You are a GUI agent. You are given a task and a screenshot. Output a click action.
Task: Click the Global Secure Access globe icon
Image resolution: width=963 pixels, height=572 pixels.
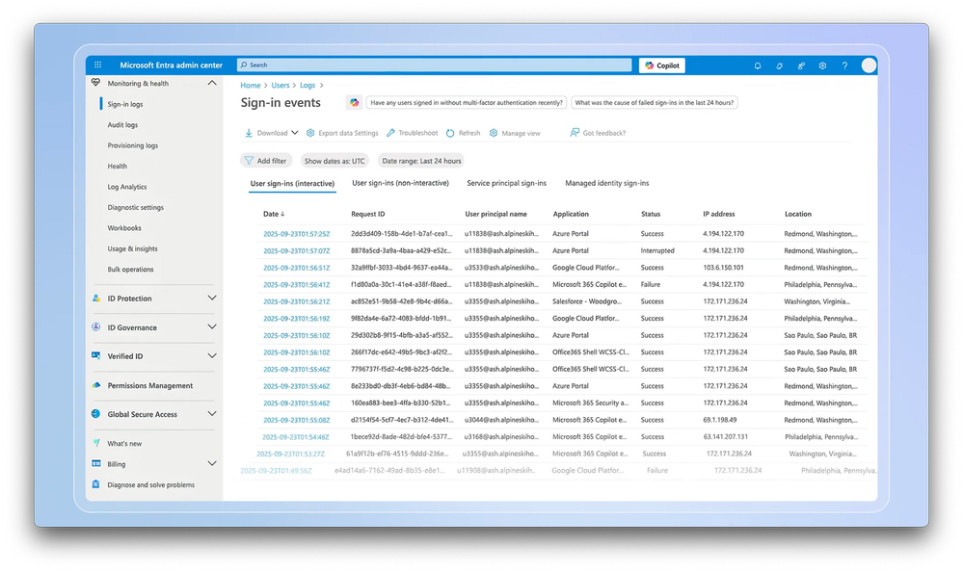click(95, 414)
